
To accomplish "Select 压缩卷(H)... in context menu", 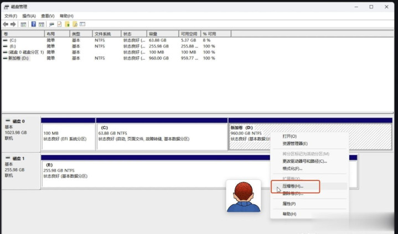I will click(x=293, y=187).
